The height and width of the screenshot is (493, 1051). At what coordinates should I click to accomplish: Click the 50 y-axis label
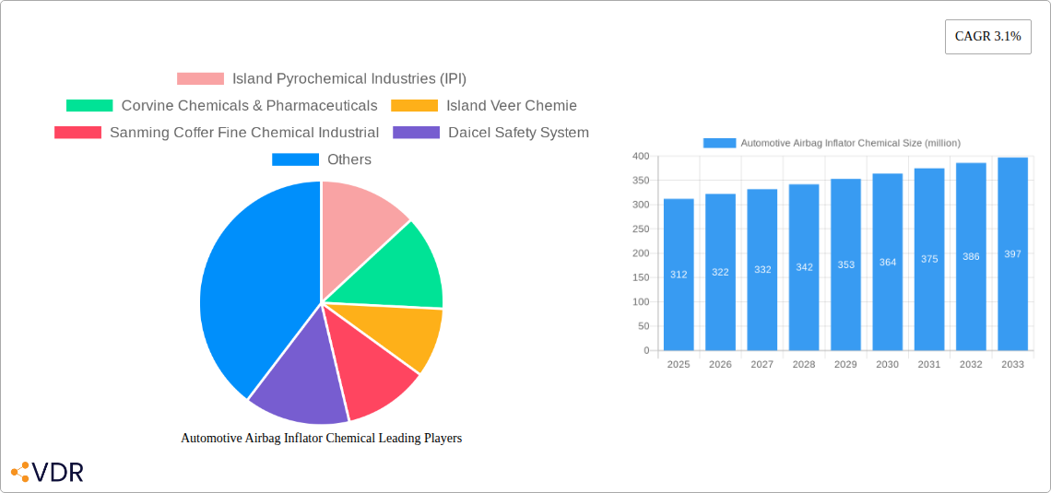pos(644,326)
